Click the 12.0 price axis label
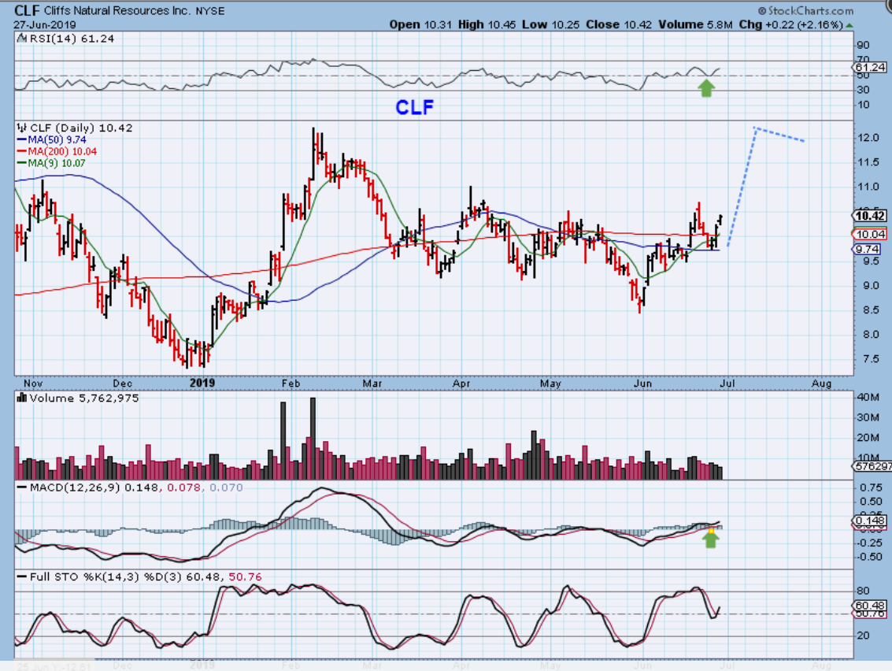892x671 pixels. (x=868, y=138)
